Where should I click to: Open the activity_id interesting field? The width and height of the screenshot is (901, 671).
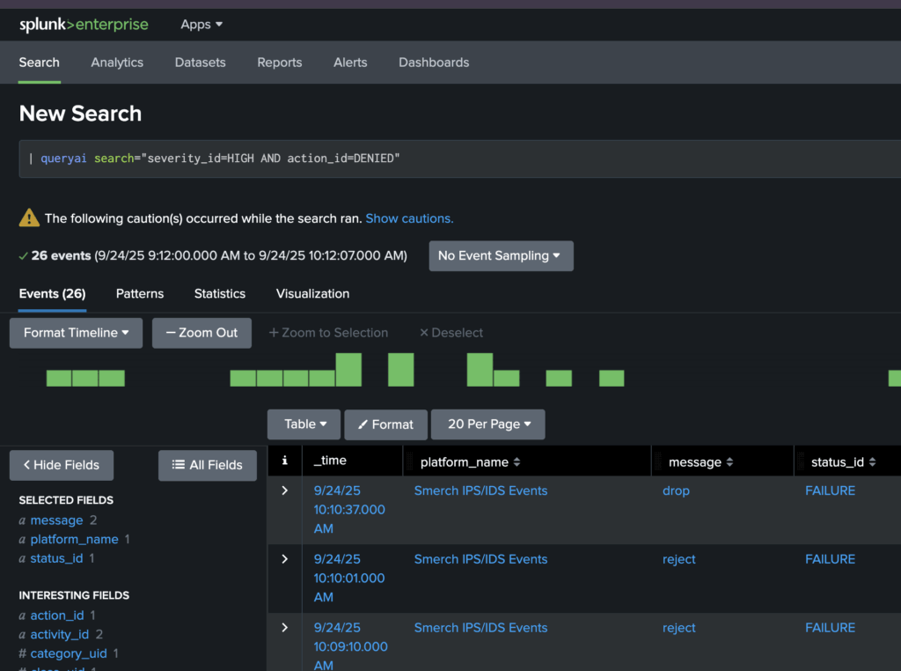coord(59,634)
